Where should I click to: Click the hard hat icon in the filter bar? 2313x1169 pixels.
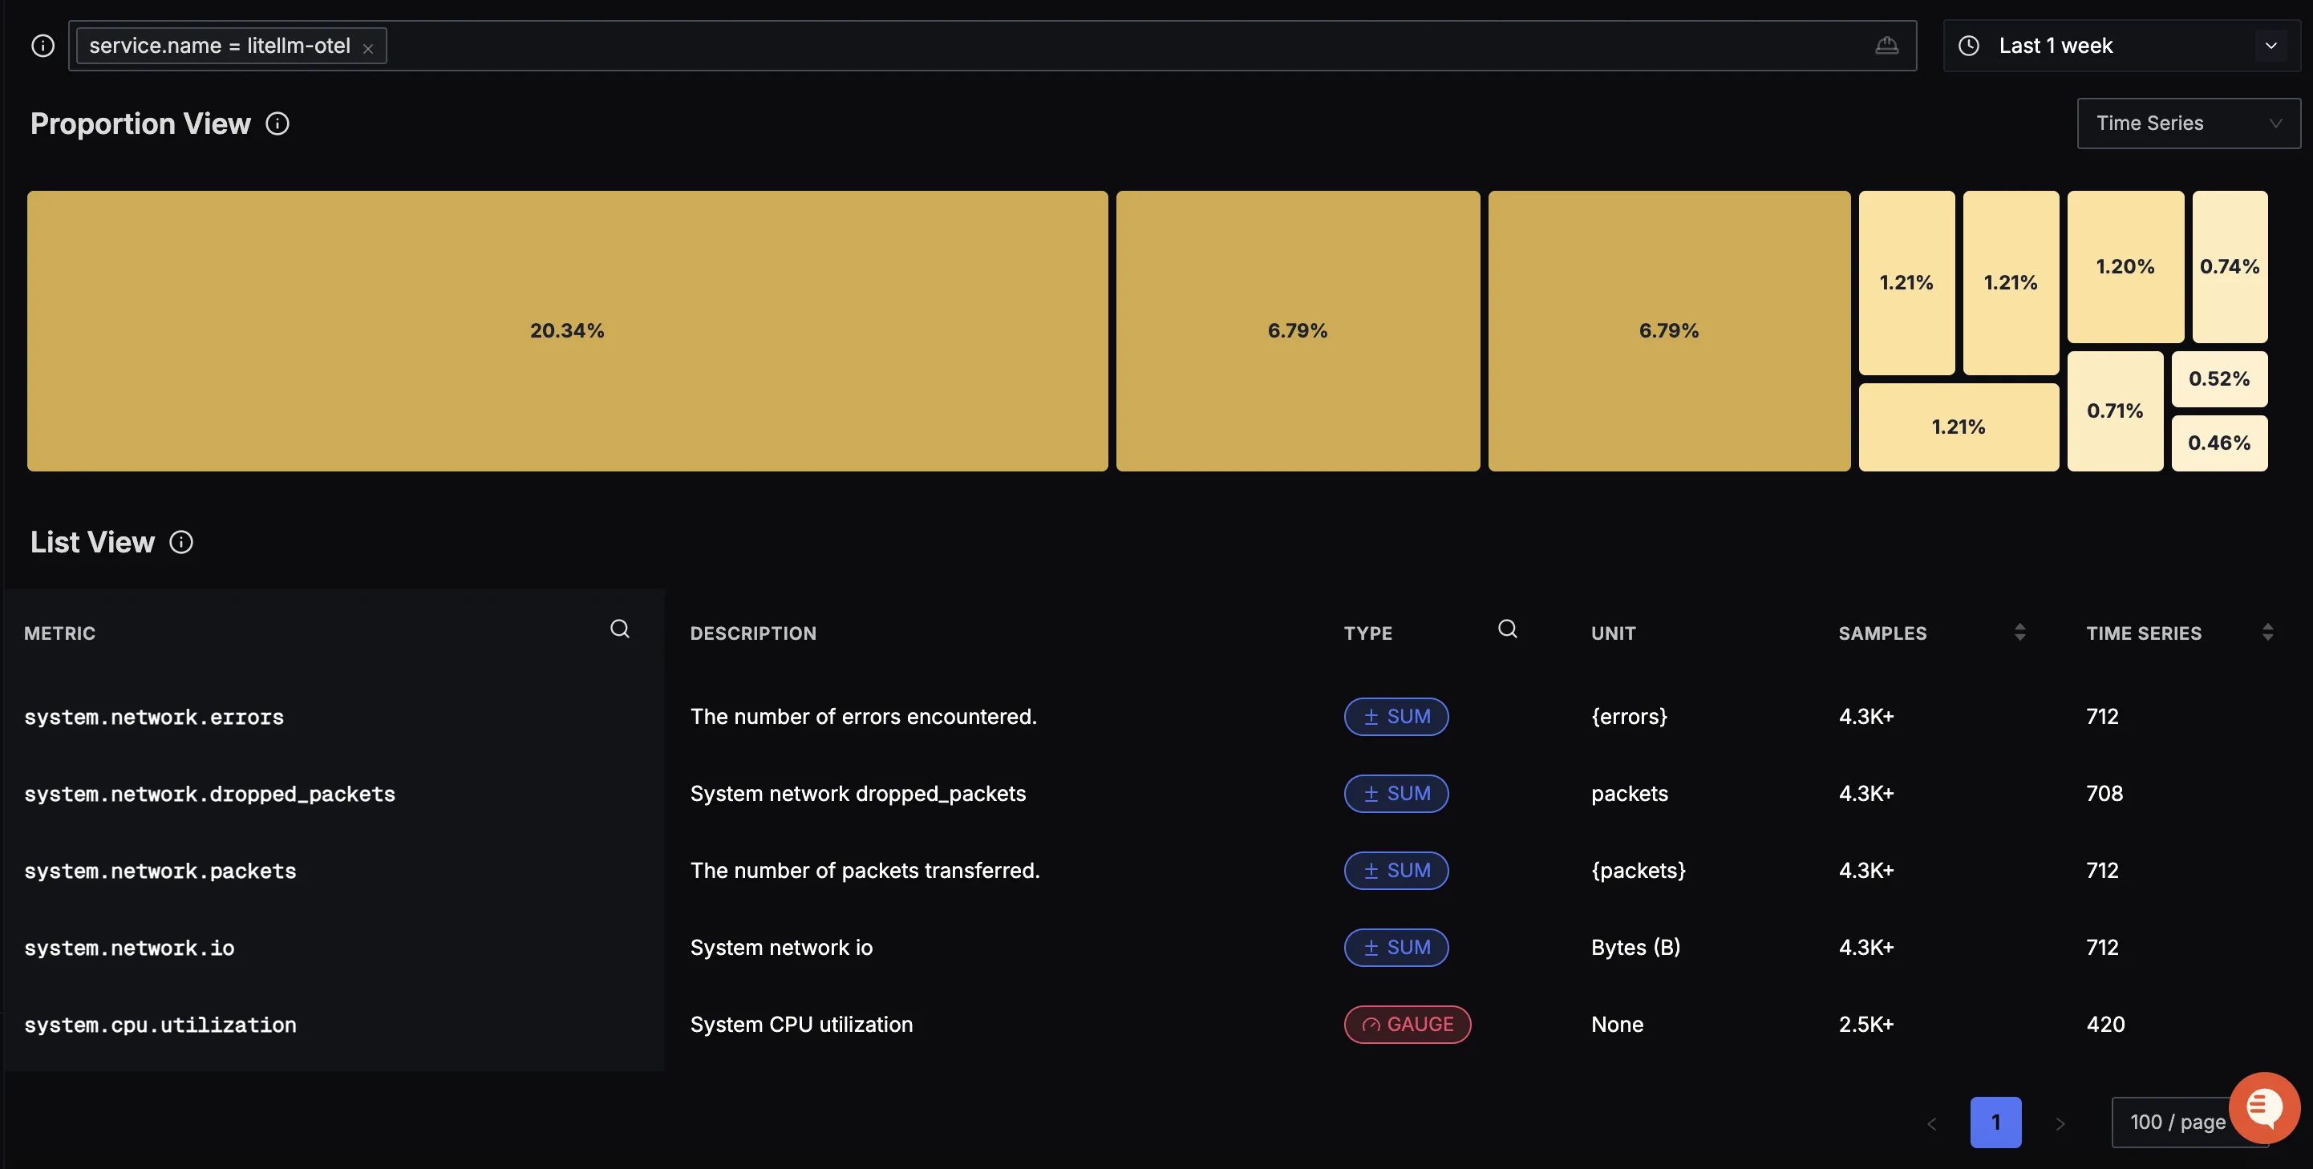(x=1886, y=45)
